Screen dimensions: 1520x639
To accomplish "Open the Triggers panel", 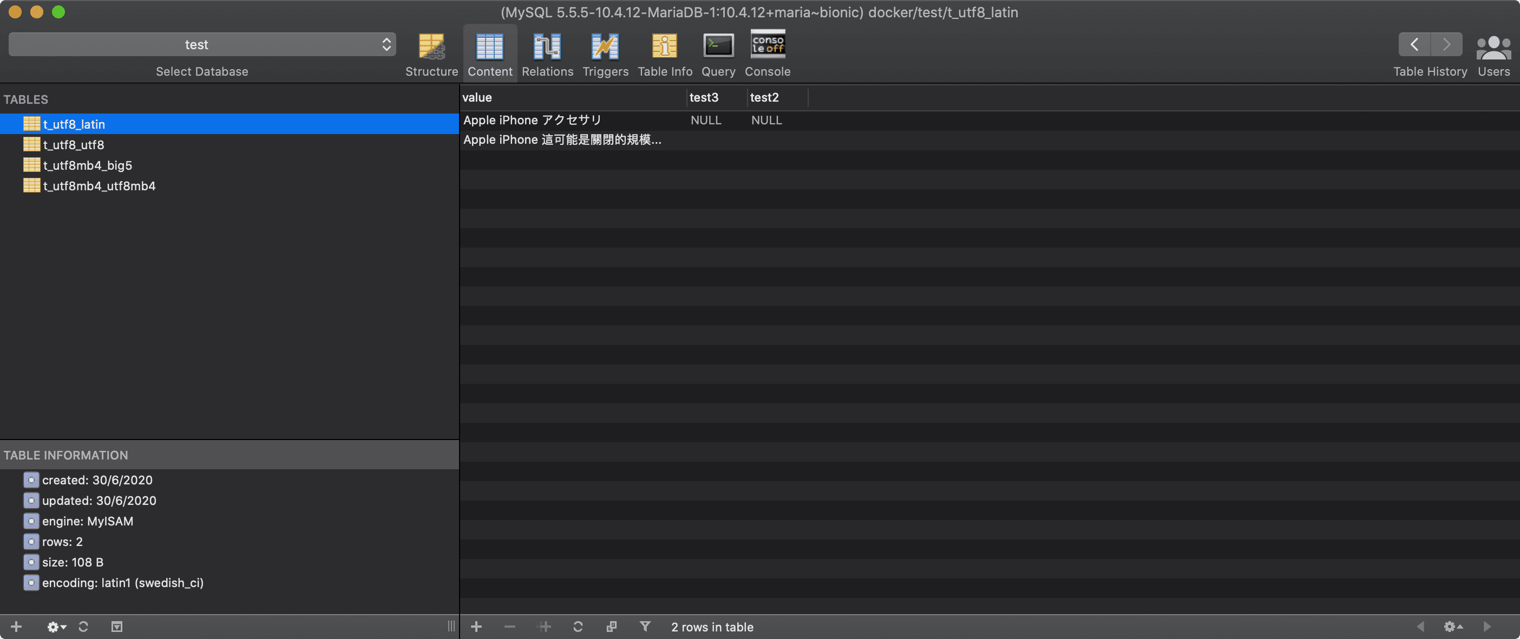I will pyautogui.click(x=605, y=53).
